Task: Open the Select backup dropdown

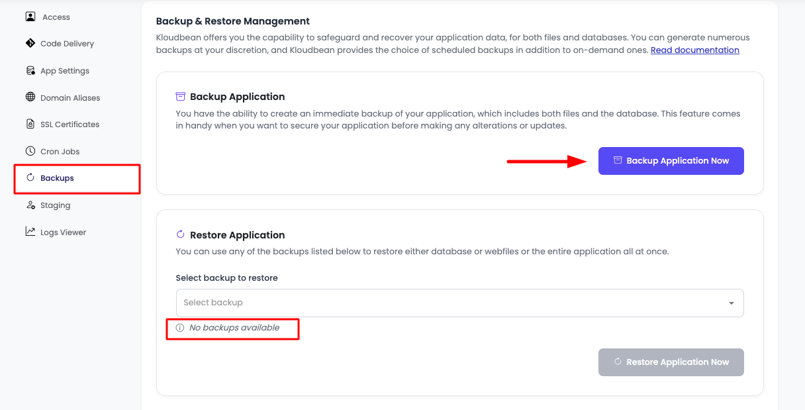Action: pyautogui.click(x=459, y=303)
